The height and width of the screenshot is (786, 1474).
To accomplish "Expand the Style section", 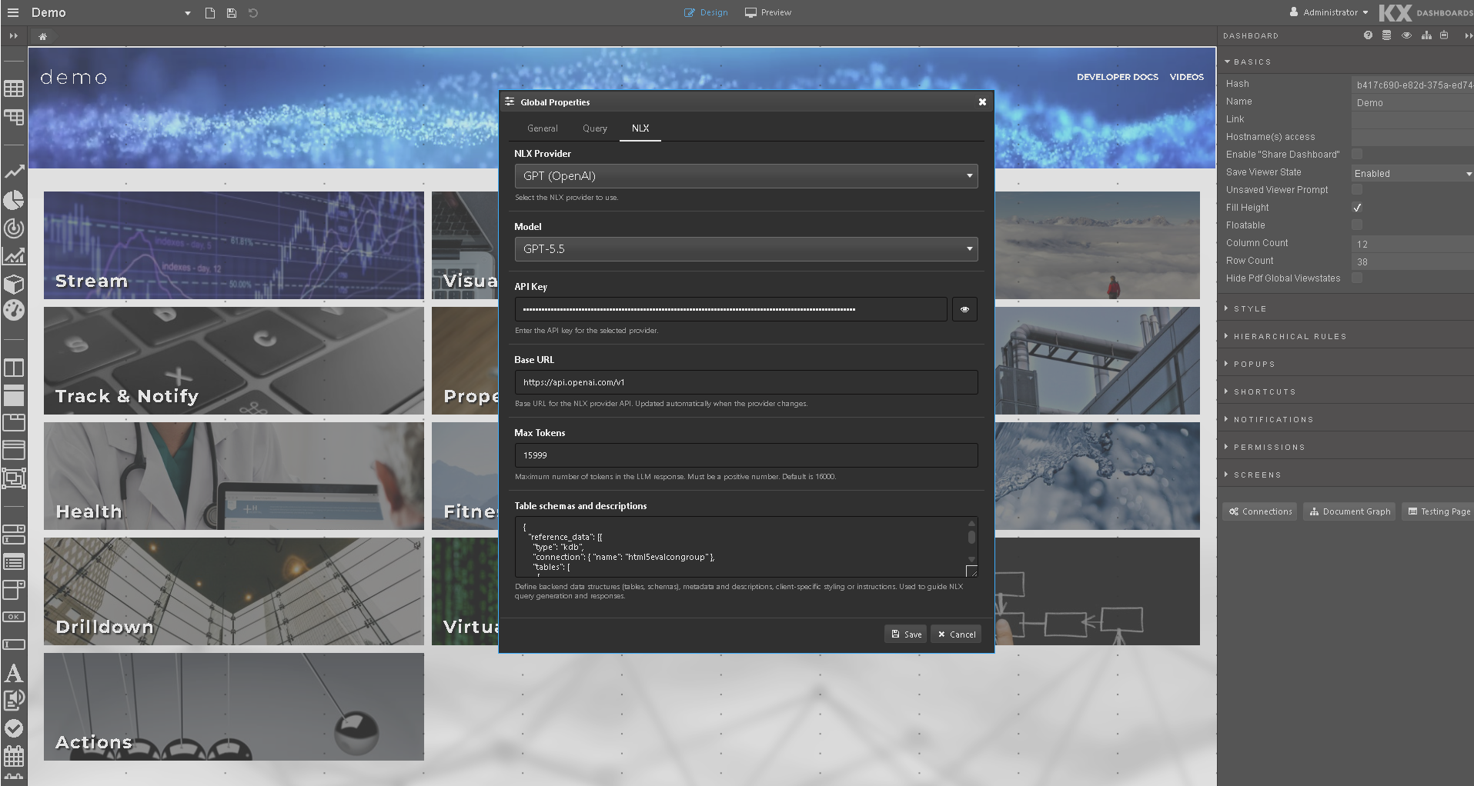I will pyautogui.click(x=1245, y=308).
